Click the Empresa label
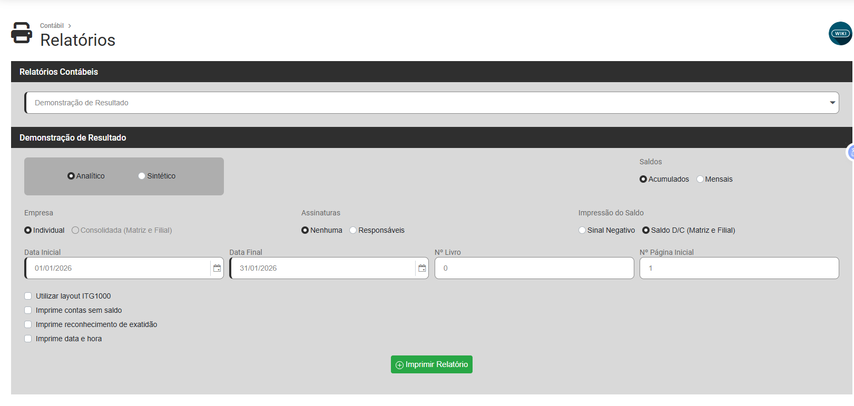Image resolution: width=854 pixels, height=406 pixels. click(38, 213)
